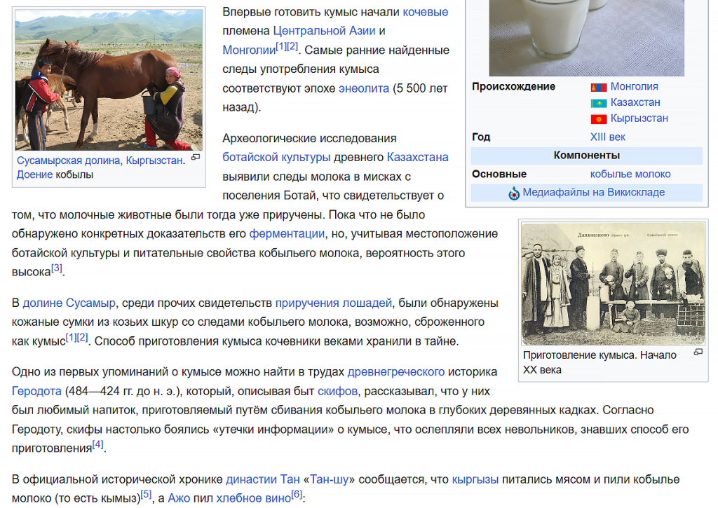
Task: Open «Кыргызстан» link in photo caption
Action: [x=154, y=160]
